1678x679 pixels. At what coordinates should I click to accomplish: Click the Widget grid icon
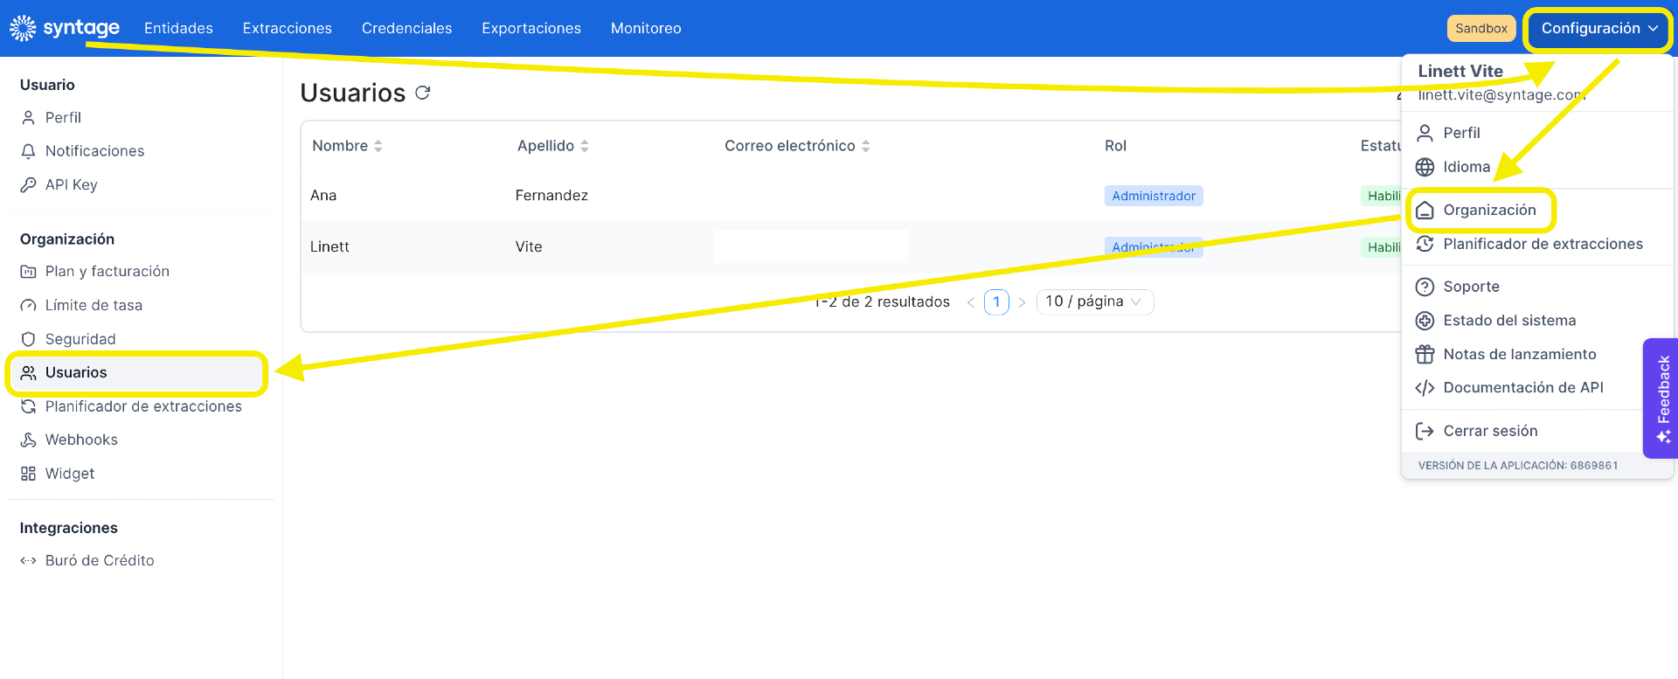(28, 474)
